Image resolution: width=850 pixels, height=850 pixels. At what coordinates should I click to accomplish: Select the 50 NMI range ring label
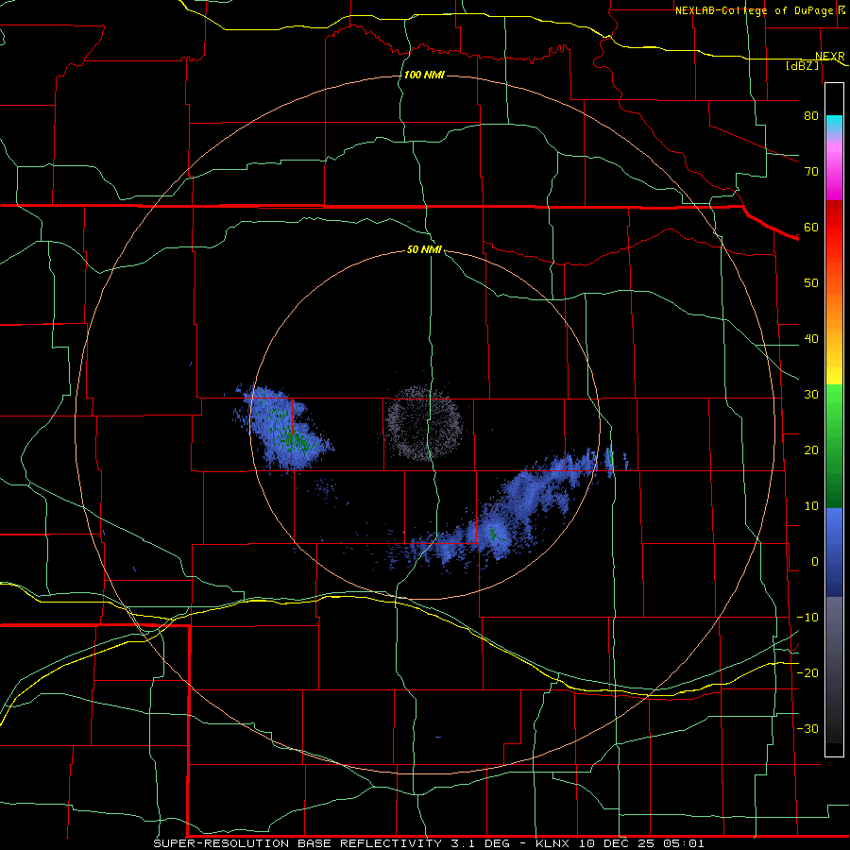(x=424, y=250)
